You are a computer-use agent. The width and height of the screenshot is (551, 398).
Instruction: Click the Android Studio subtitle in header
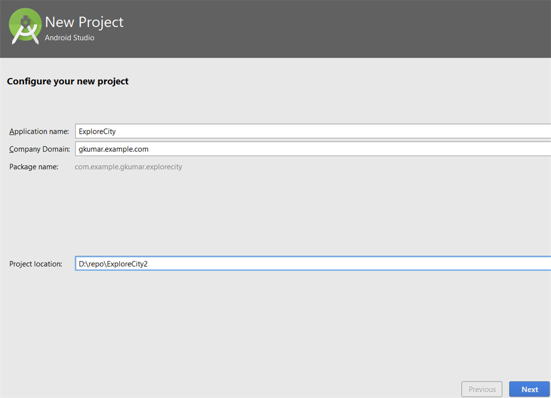click(x=69, y=38)
